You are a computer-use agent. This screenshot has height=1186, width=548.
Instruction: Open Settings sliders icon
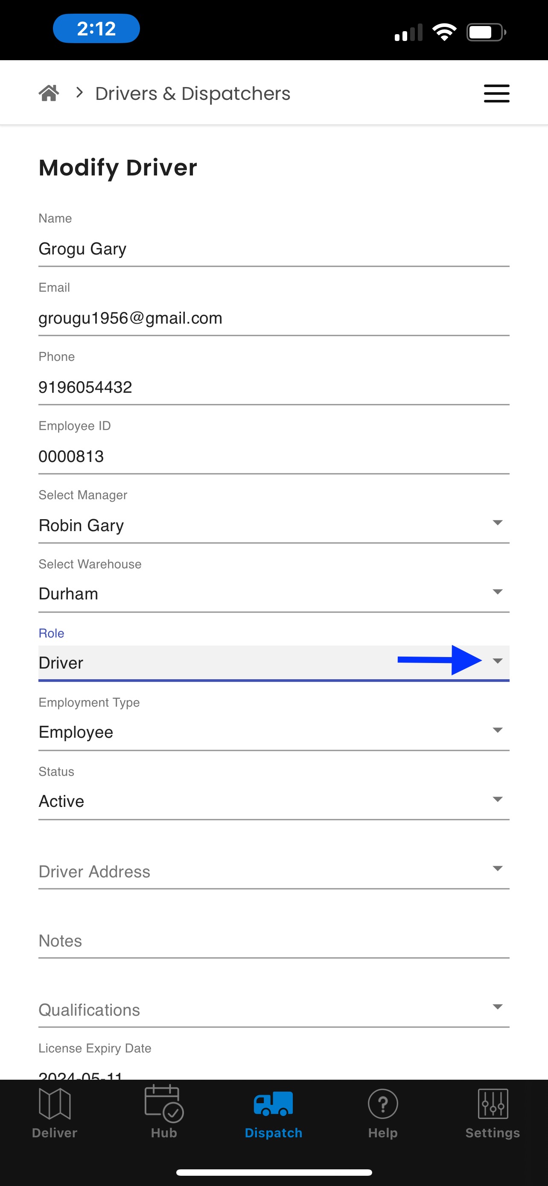click(493, 1103)
